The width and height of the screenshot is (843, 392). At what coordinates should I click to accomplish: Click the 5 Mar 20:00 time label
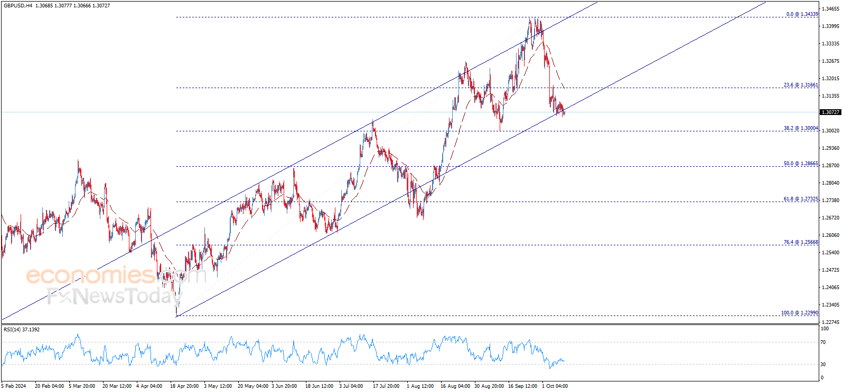coord(82,386)
